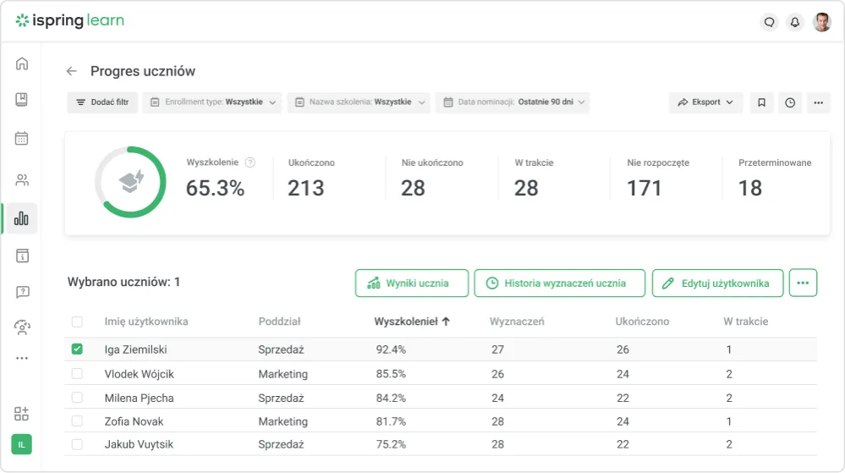Click the Wyniki ucznia button
Viewport: 845px width, 473px height.
(411, 283)
